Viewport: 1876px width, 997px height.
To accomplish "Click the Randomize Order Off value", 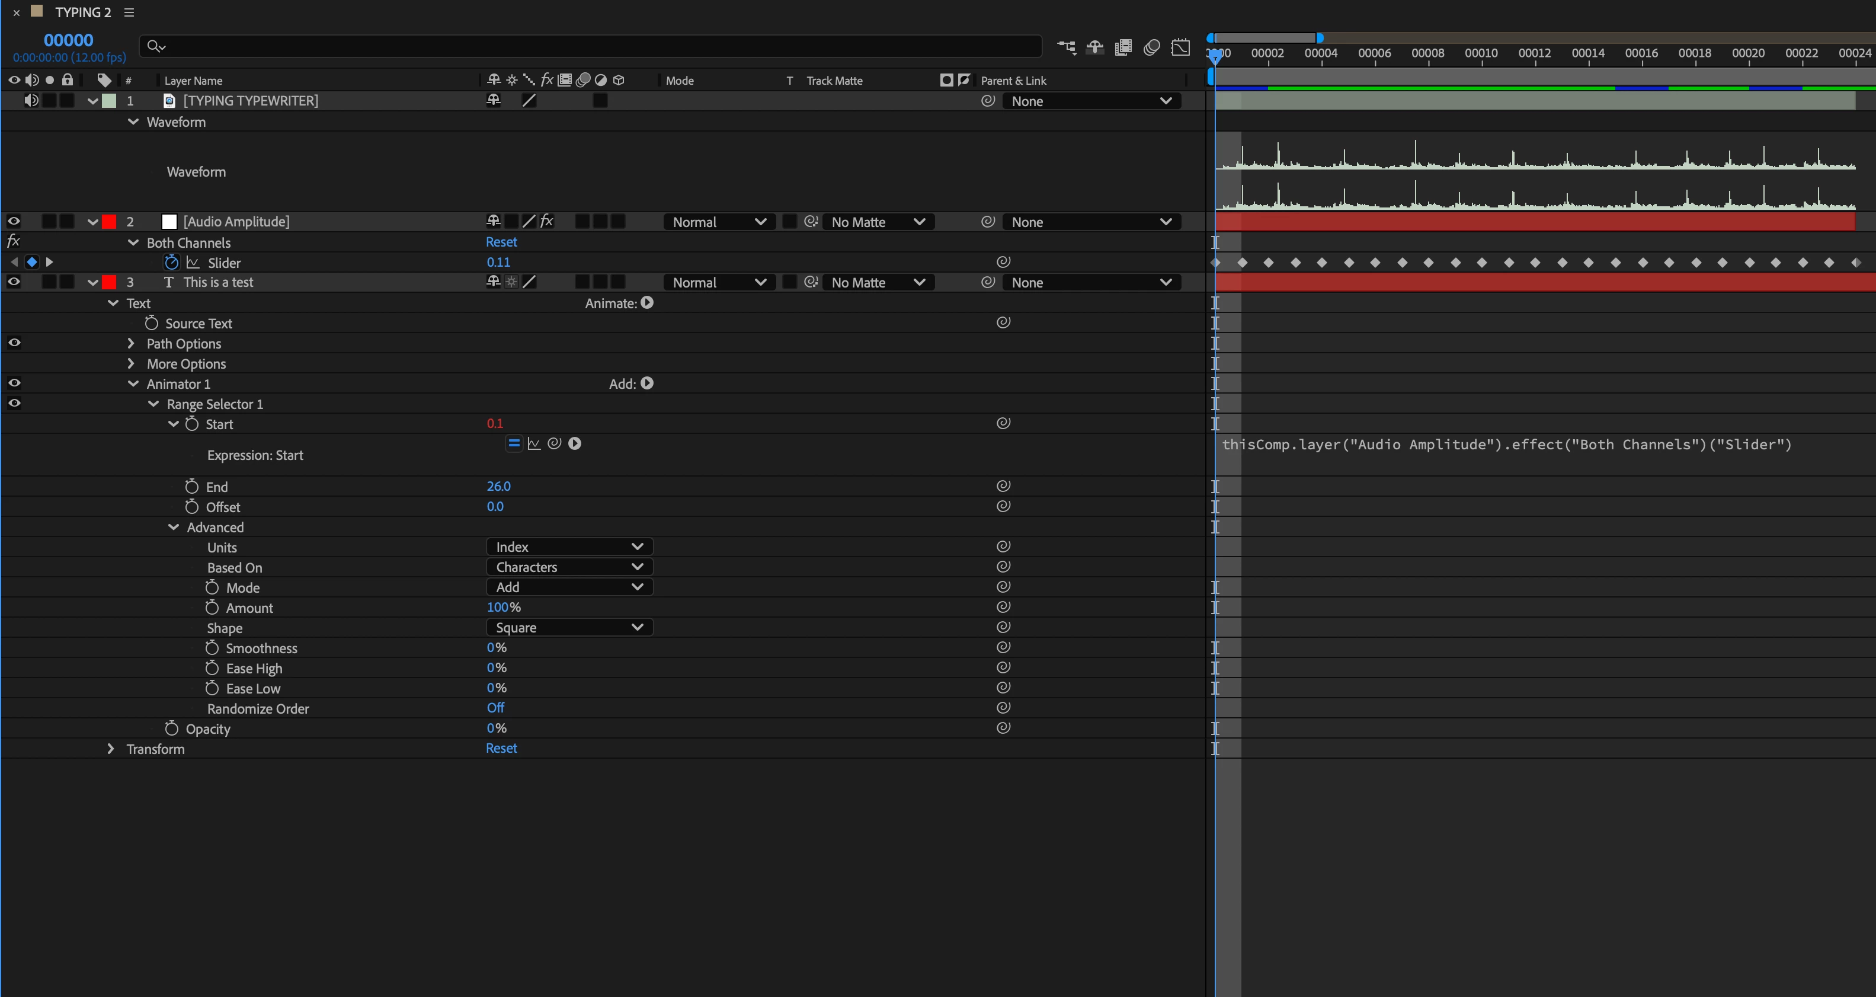I will click(x=495, y=708).
